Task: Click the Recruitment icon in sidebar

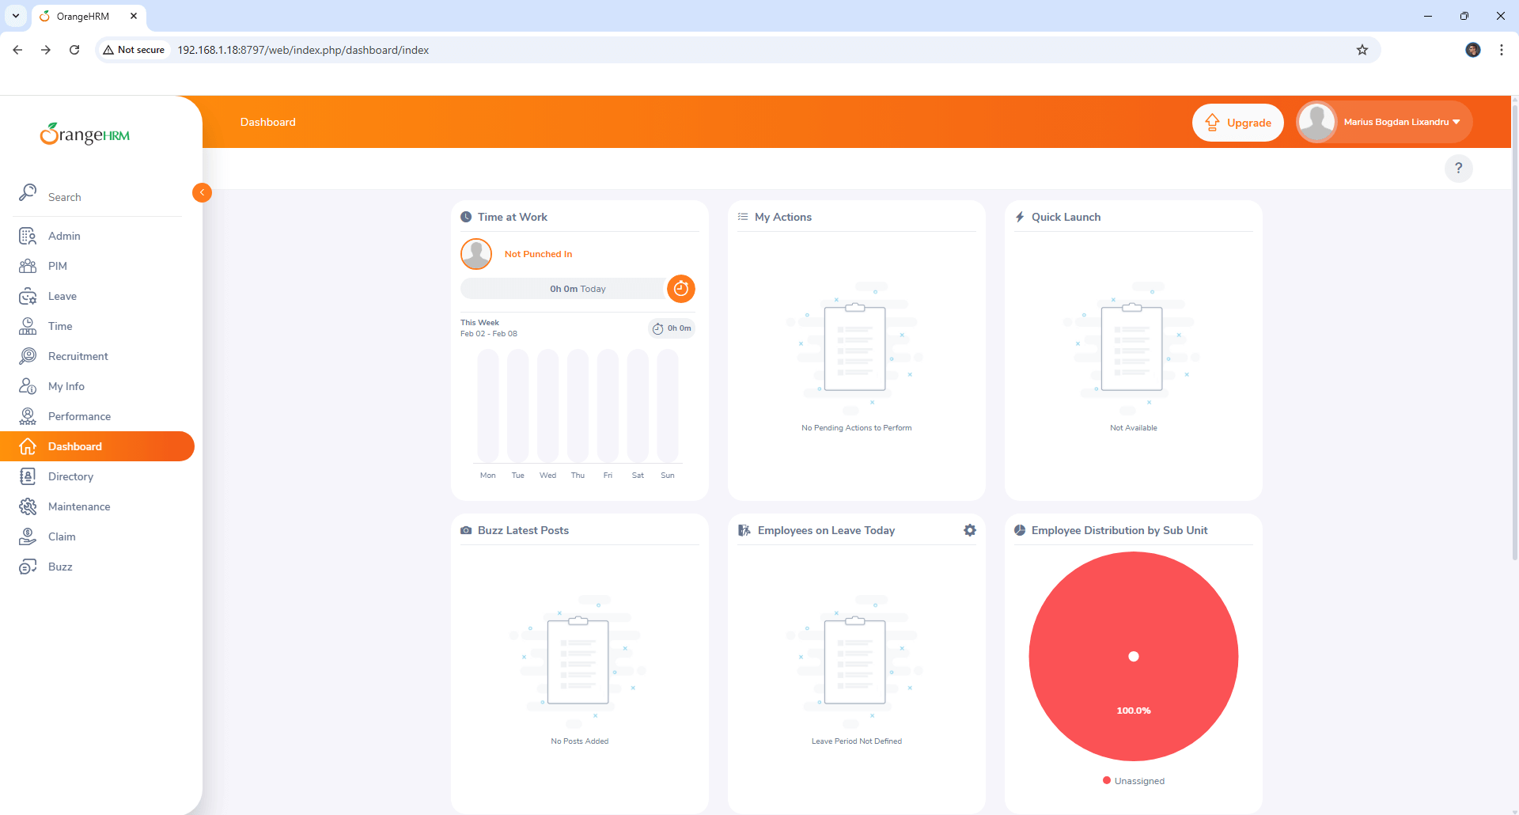Action: click(28, 356)
